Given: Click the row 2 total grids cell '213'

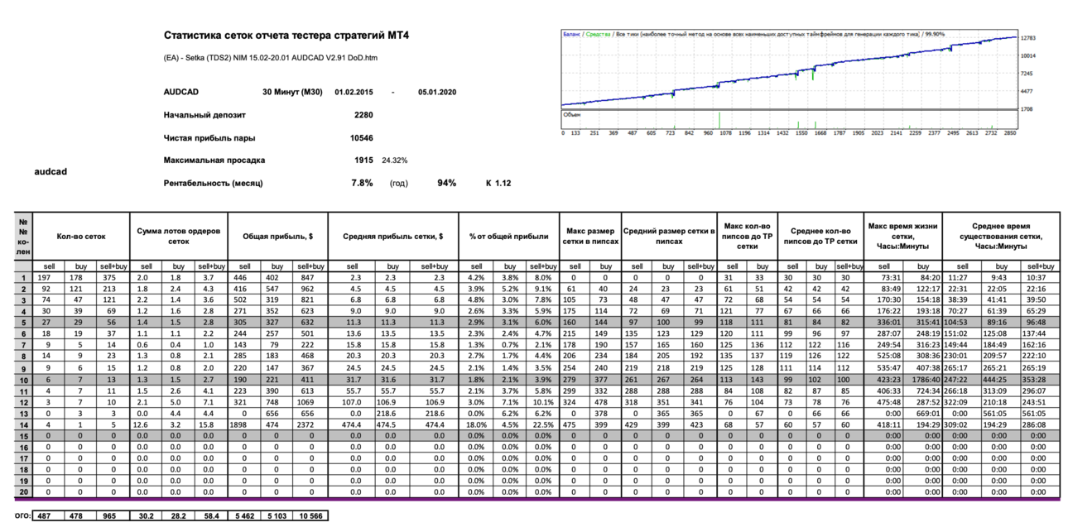Looking at the screenshot, I should click(114, 289).
